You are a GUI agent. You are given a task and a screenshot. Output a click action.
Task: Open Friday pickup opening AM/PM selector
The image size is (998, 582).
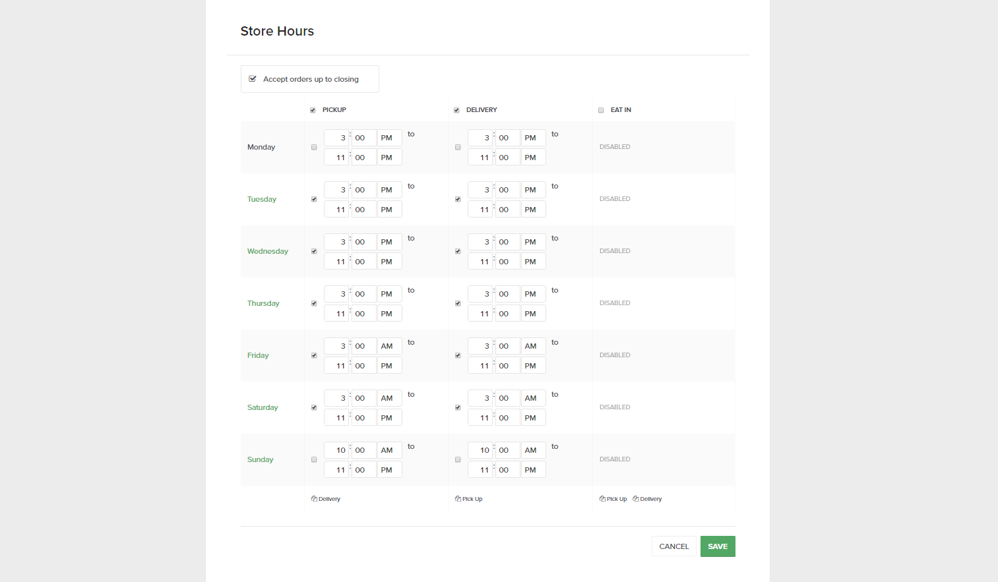(389, 346)
